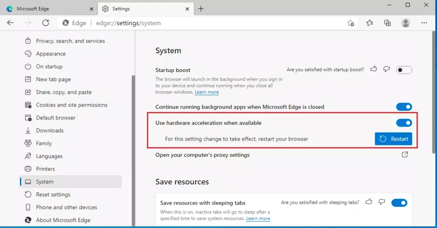437x228 pixels.
Task: Open About Microsoft Edge
Action: (x=70, y=220)
